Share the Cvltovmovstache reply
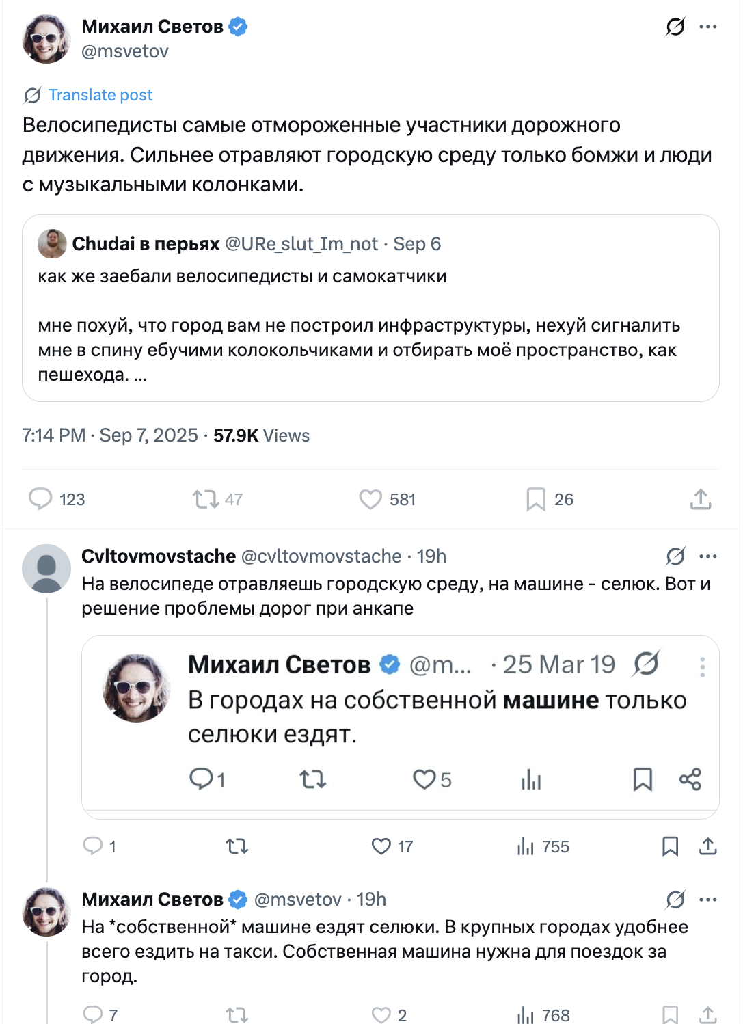This screenshot has height=1024, width=756. [708, 847]
